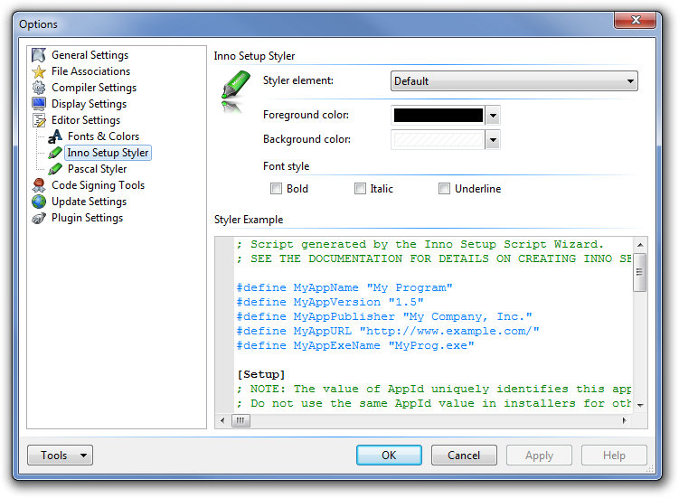This screenshot has width=679, height=498.
Task: Click the Update Settings globe icon
Action: (x=39, y=202)
